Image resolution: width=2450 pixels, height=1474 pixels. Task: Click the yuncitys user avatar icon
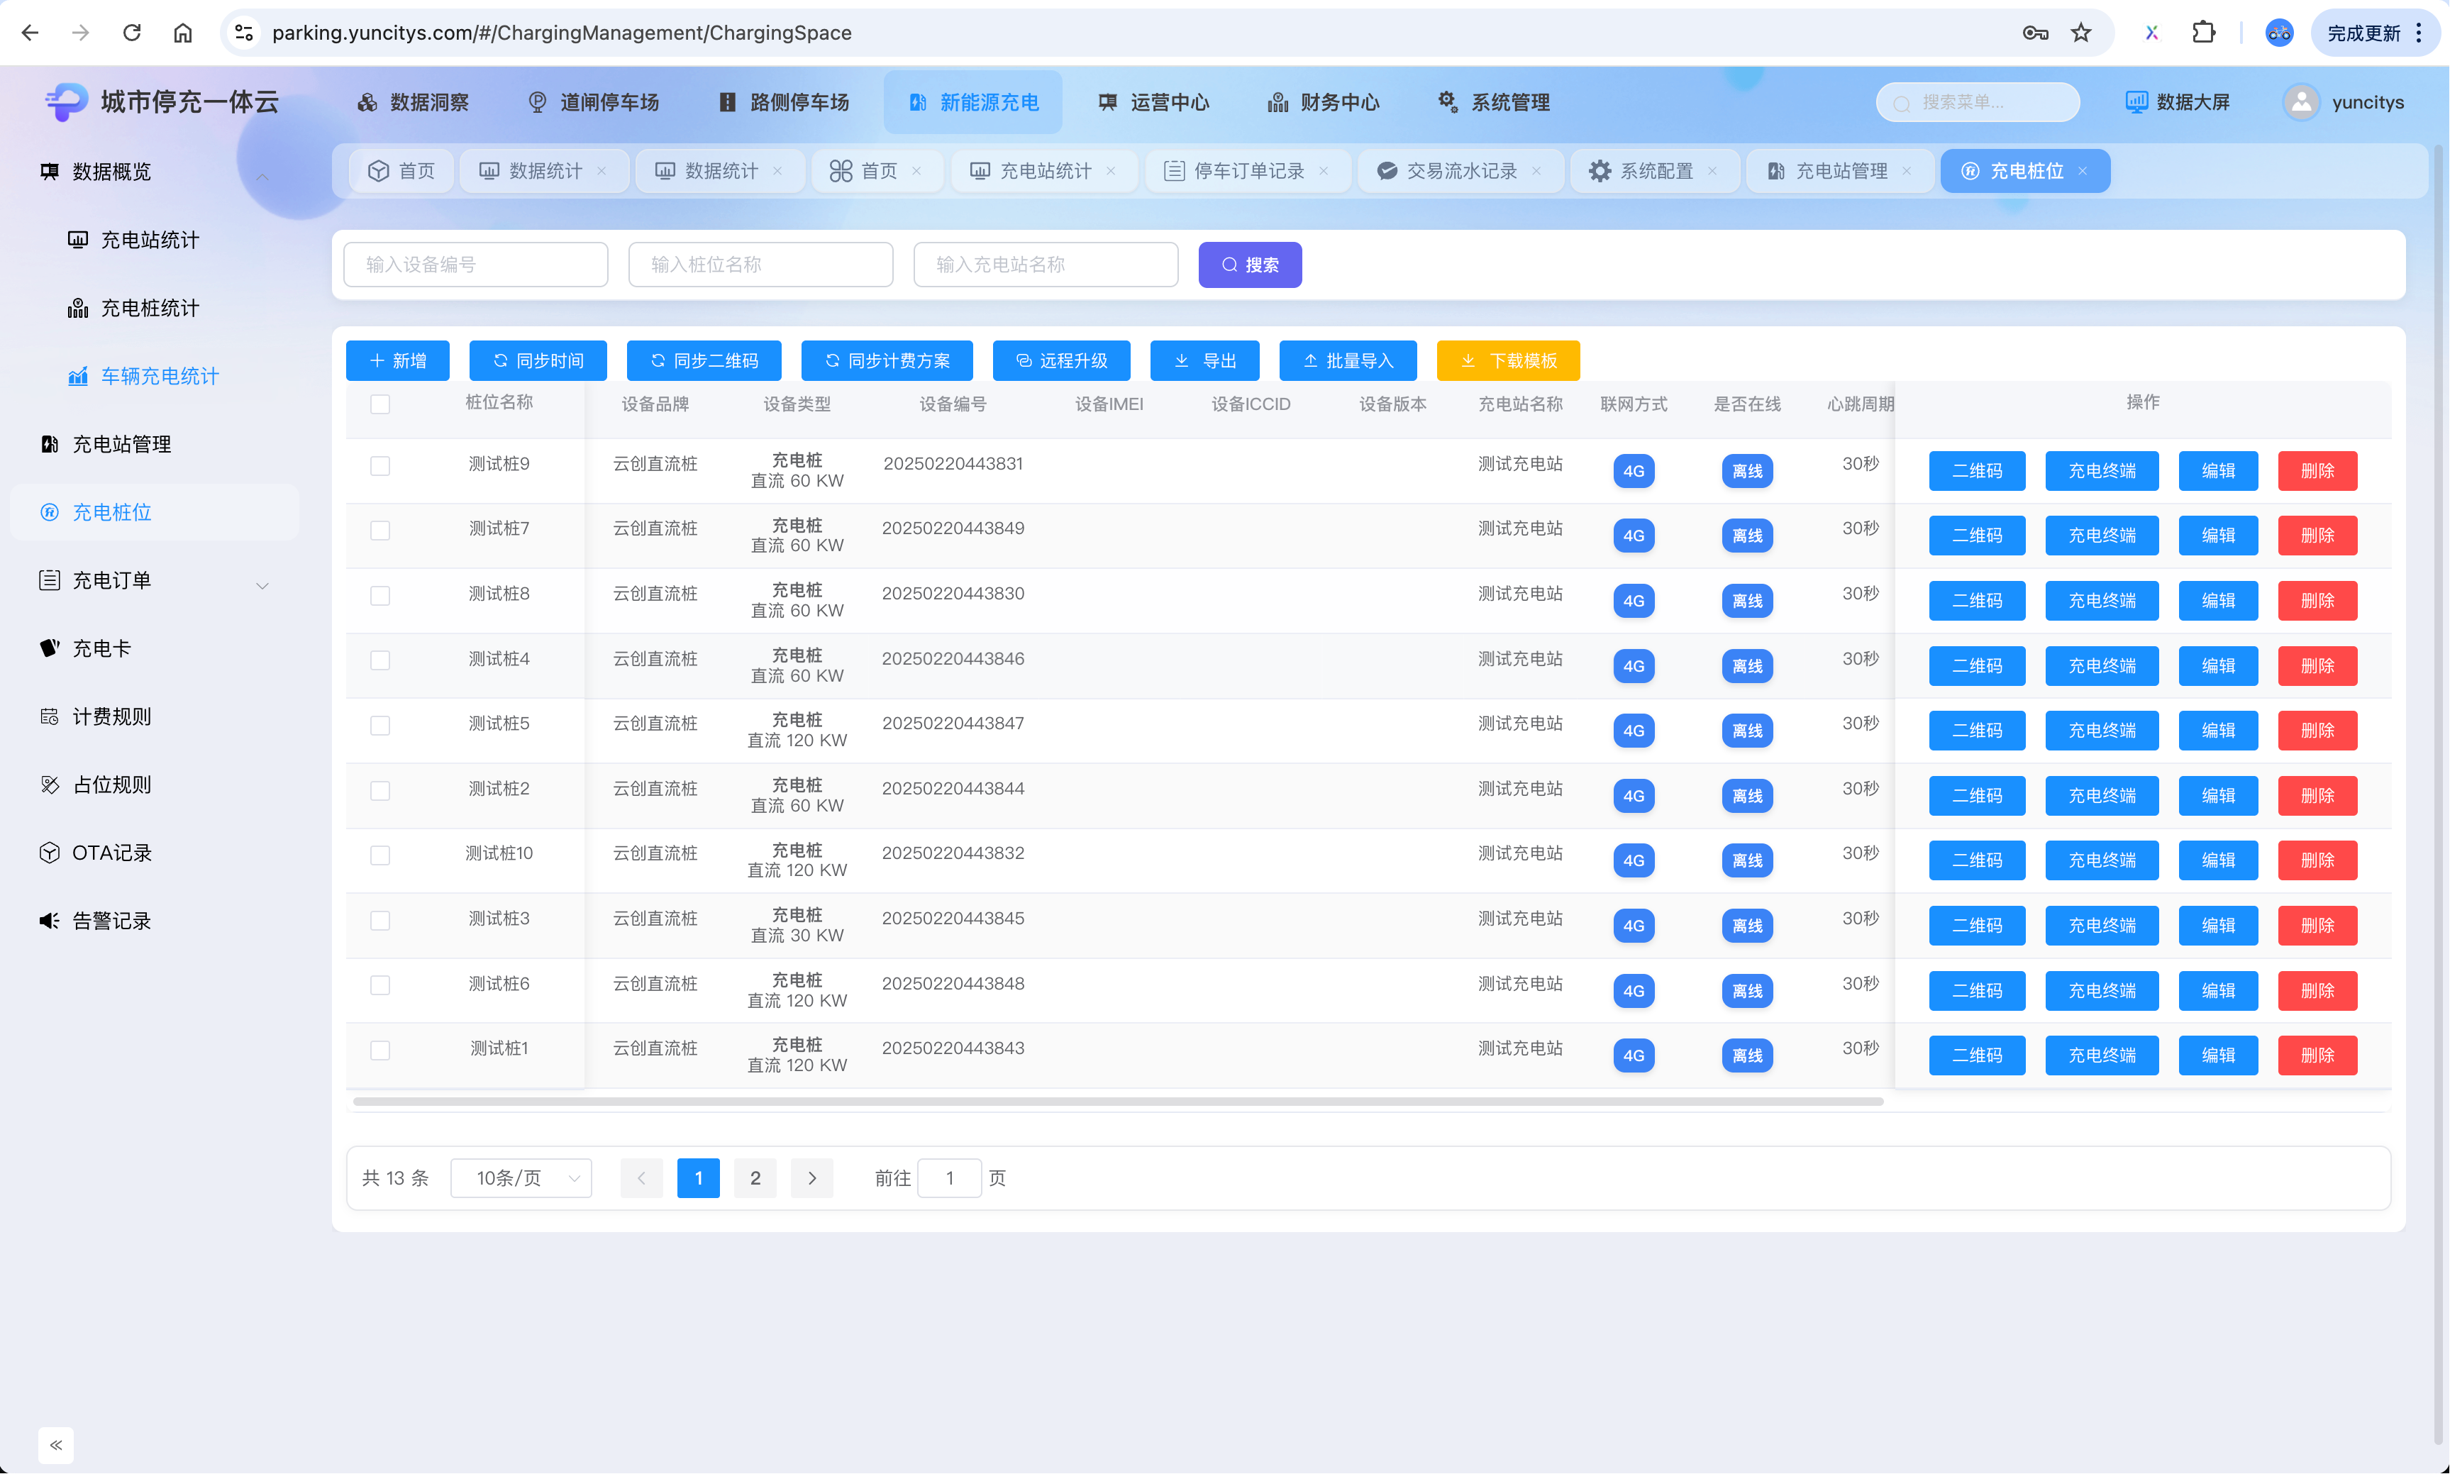(2300, 102)
